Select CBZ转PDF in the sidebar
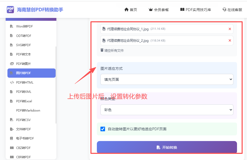 tap(32, 148)
